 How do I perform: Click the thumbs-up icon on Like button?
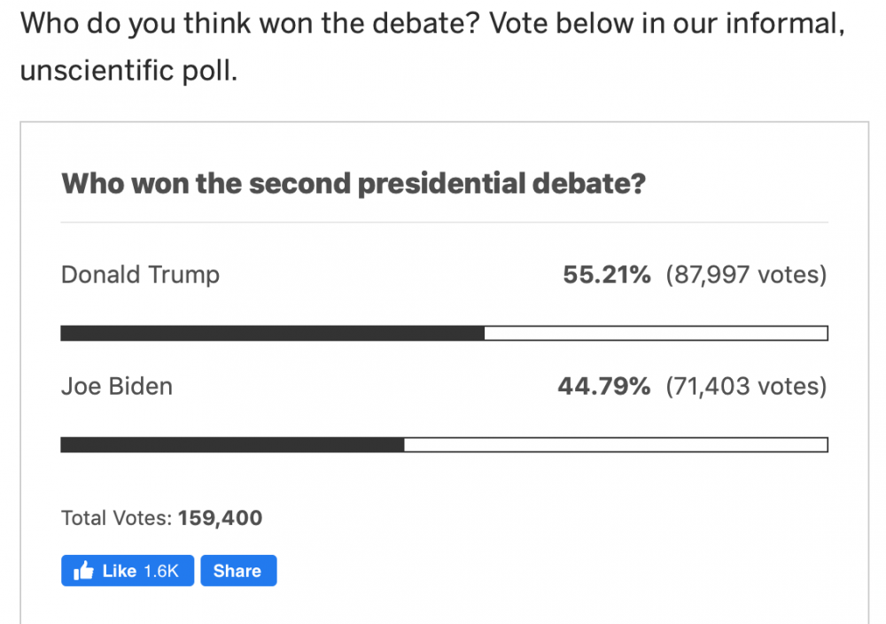pos(84,571)
